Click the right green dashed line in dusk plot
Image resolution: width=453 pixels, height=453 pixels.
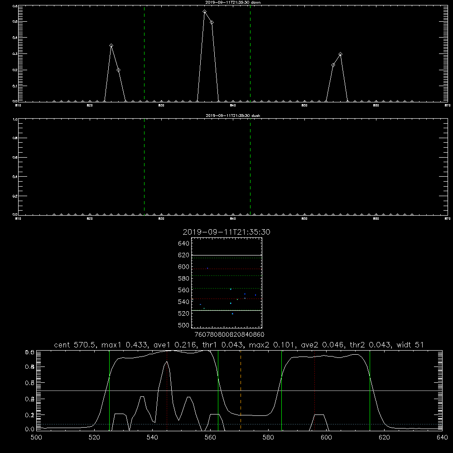[x=250, y=167]
